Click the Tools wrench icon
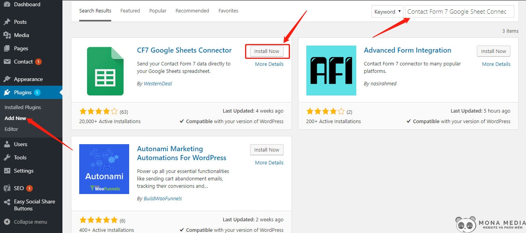526x233 pixels. point(7,157)
